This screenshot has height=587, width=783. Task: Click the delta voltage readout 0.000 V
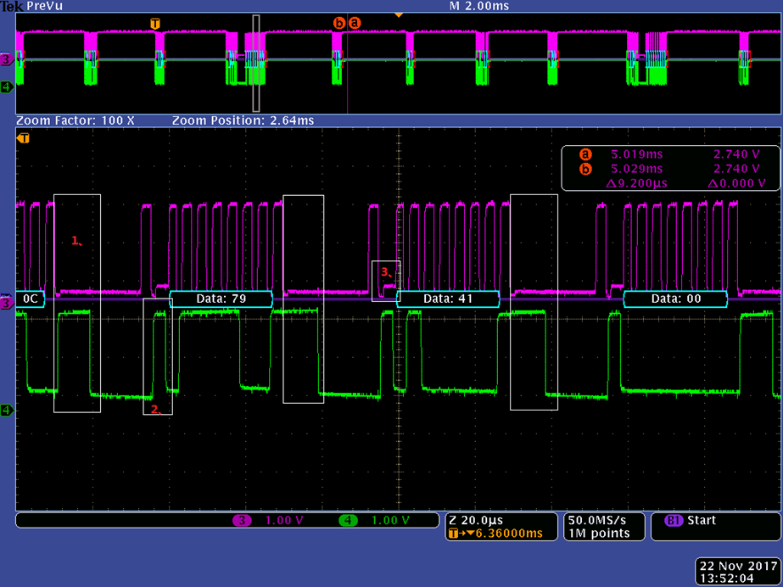(736, 183)
